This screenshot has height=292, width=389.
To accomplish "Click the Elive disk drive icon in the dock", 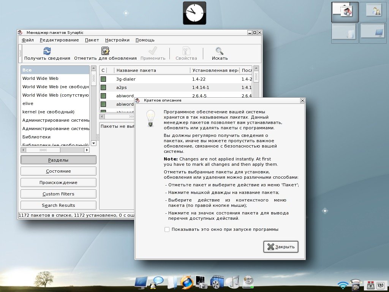I will pyautogui.click(x=248, y=282).
